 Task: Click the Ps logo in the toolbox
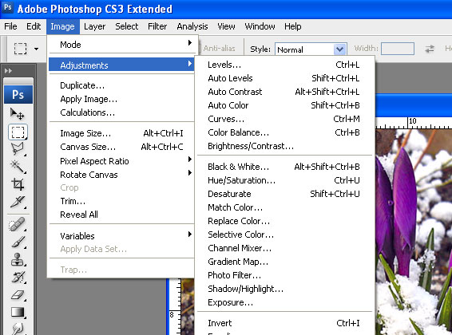pos(18,94)
